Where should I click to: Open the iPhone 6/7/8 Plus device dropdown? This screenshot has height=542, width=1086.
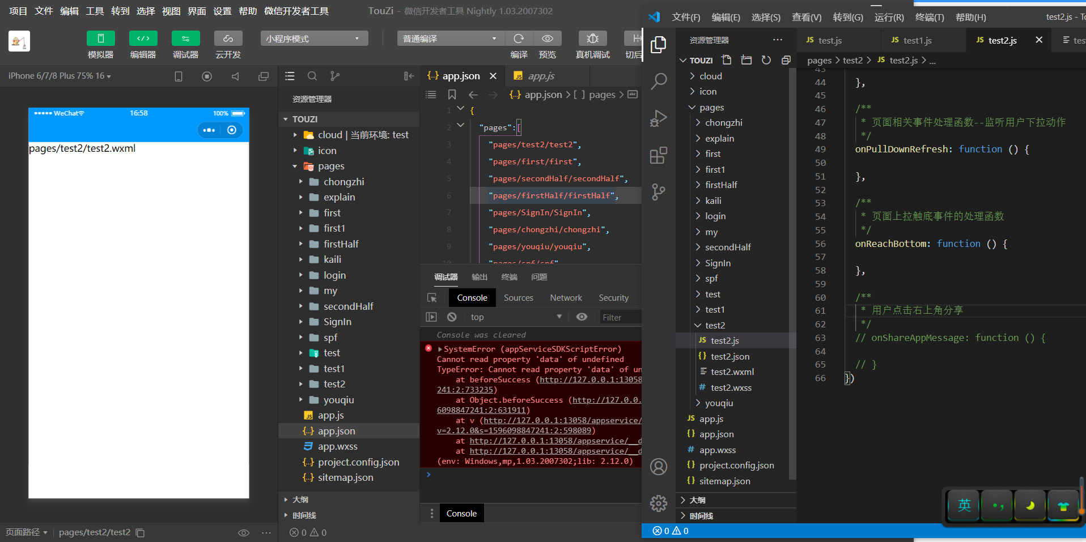[60, 76]
